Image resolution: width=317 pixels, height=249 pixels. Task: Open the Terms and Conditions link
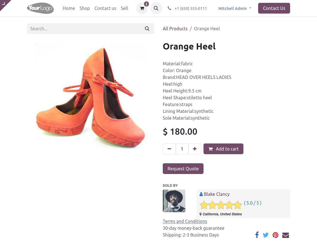[x=185, y=221]
